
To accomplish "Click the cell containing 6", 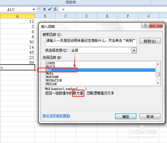I will 17,31.
